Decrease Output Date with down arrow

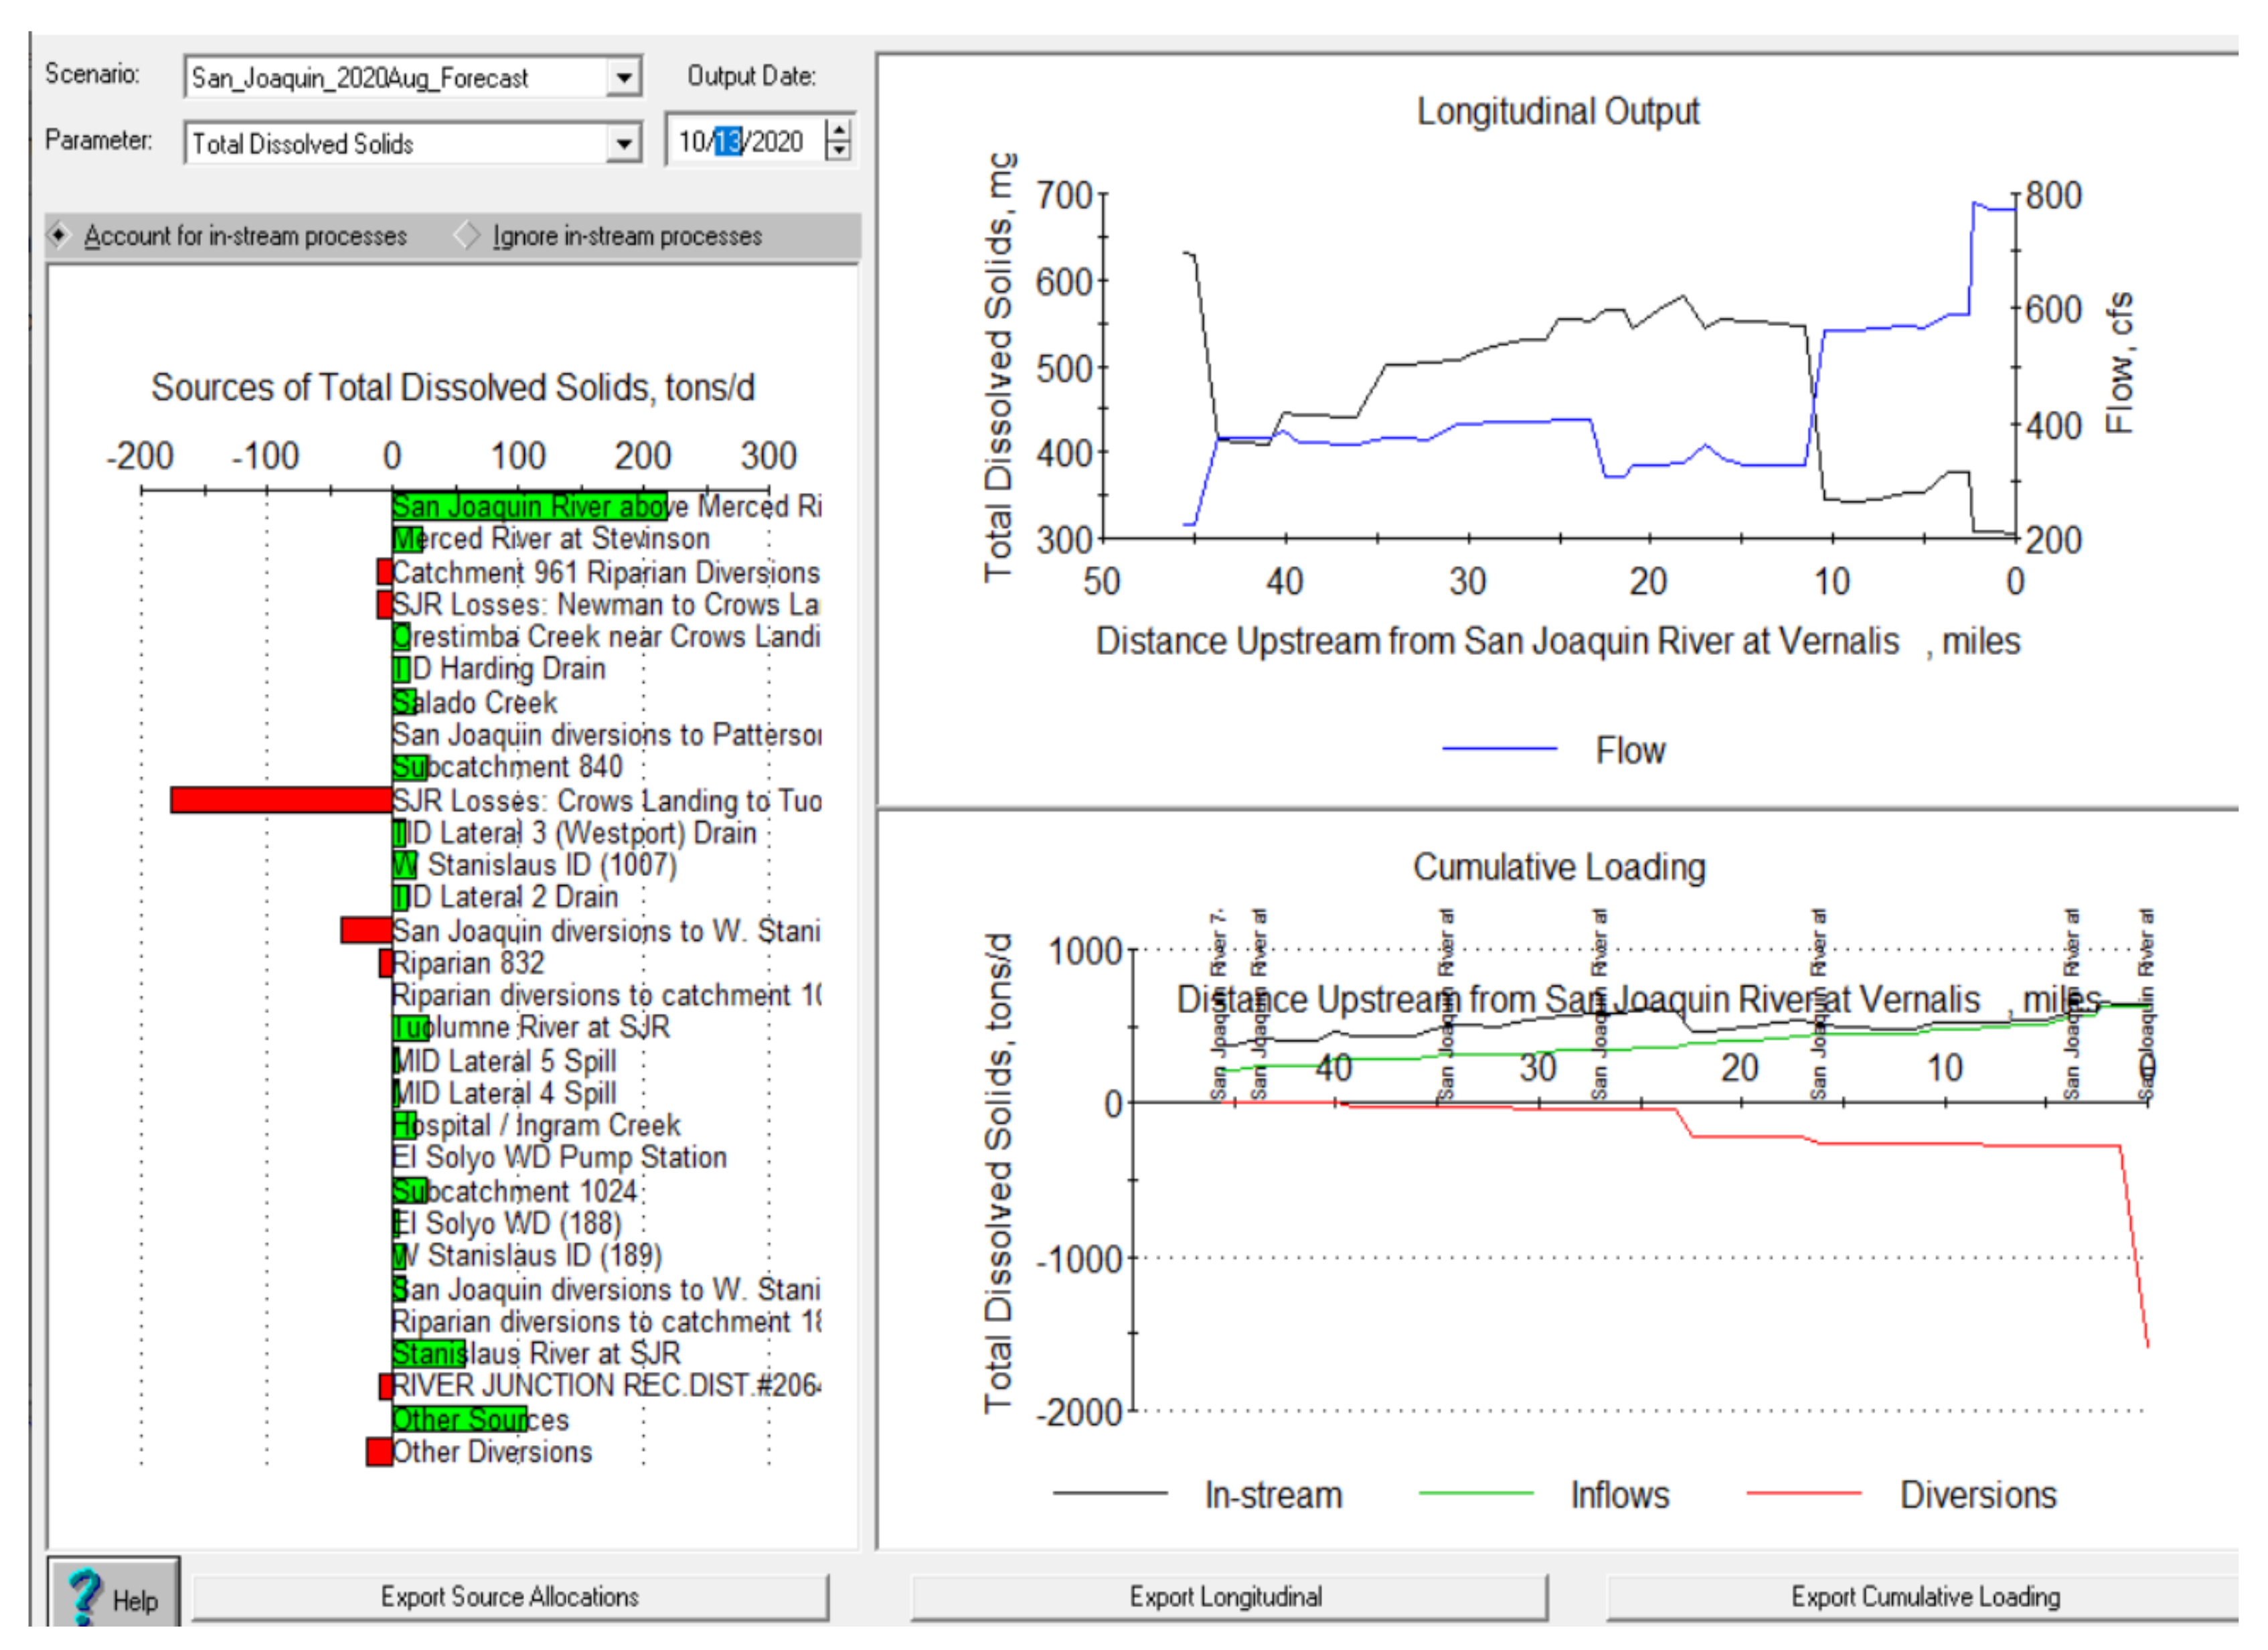coord(839,151)
